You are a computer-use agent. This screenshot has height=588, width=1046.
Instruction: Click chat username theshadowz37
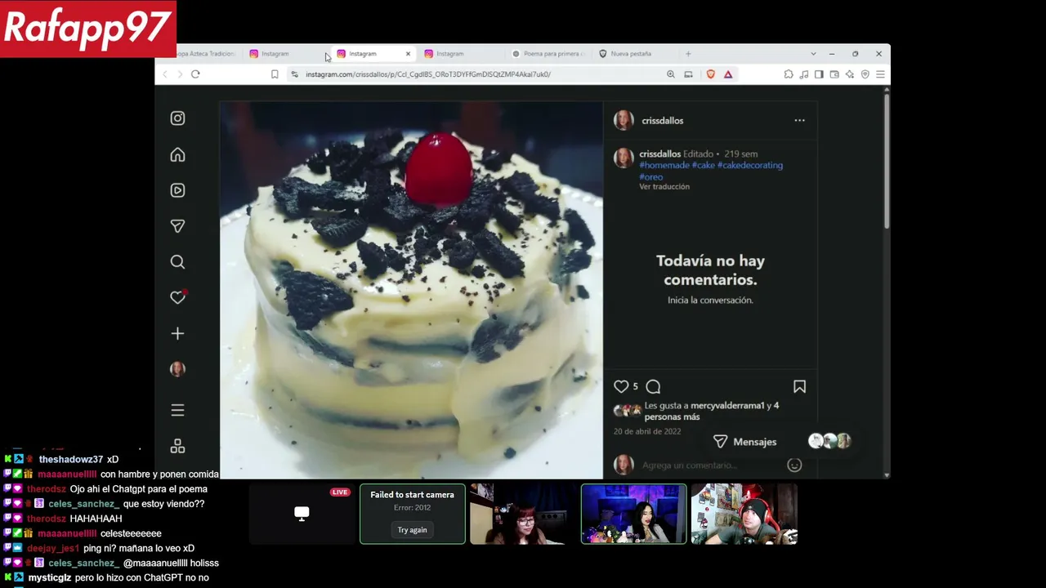click(x=71, y=460)
